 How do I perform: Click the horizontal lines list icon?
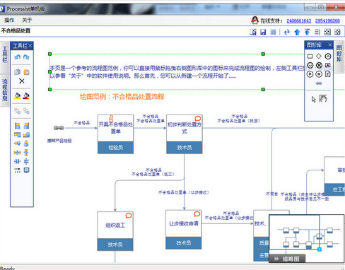coord(317,32)
